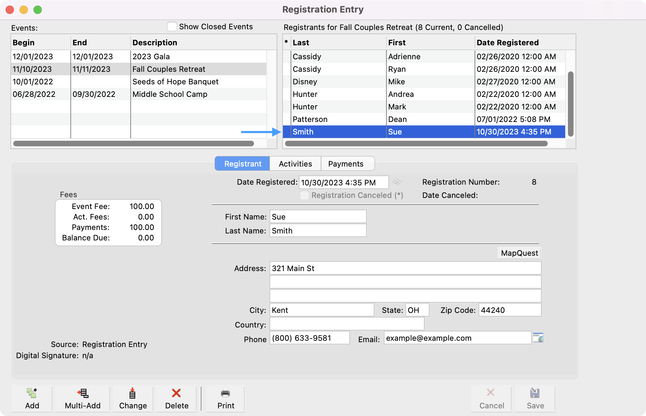Viewport: 646px width, 416px height.
Task: Select the 2023 Gala event row
Action: (139, 56)
